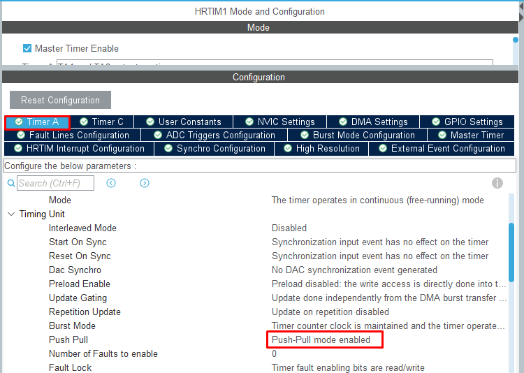Select the Preload Enable label
The height and width of the screenshot is (373, 524).
click(x=79, y=284)
